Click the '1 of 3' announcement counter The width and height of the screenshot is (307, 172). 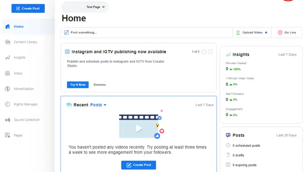pyautogui.click(x=196, y=52)
